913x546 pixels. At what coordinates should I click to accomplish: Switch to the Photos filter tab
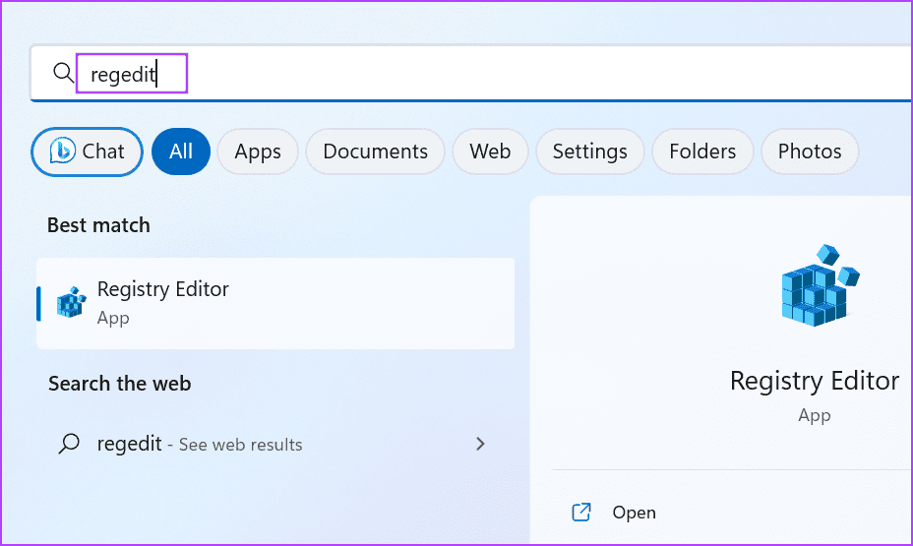[810, 152]
